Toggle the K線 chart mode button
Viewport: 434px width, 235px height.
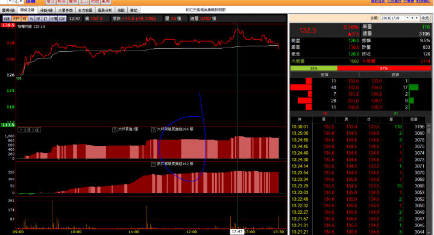pyautogui.click(x=7, y=19)
